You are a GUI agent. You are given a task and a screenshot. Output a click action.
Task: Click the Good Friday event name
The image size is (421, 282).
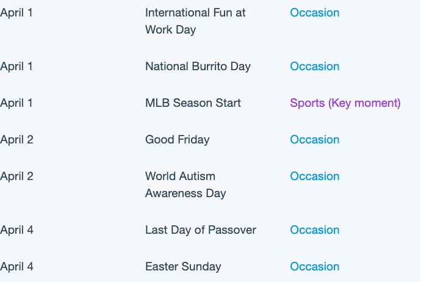[177, 140]
